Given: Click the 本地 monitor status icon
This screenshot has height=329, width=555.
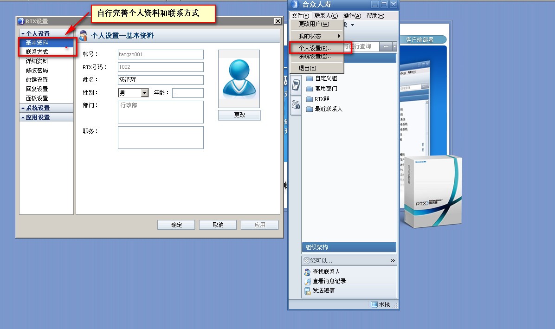Looking at the screenshot, I should (x=374, y=305).
